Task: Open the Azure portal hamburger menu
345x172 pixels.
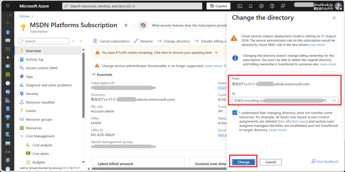Action: tap(8, 6)
